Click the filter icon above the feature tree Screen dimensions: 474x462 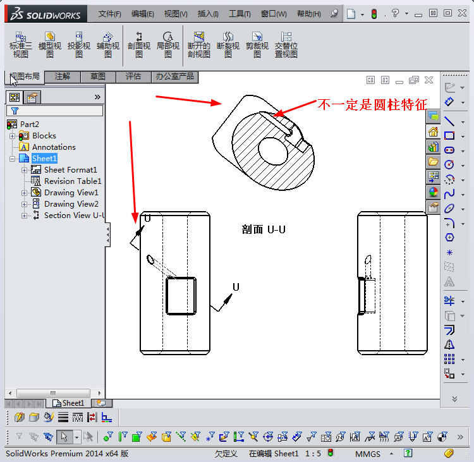[15, 111]
